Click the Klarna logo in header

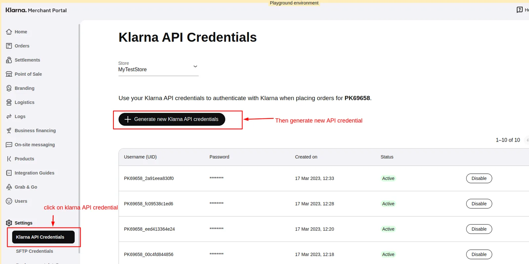(16, 10)
